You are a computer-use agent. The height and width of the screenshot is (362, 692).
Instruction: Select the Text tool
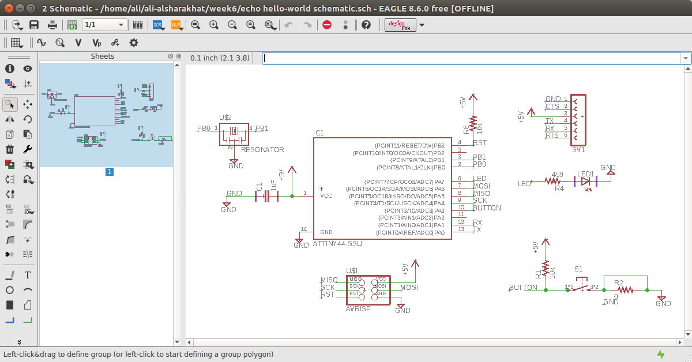pyautogui.click(x=28, y=275)
